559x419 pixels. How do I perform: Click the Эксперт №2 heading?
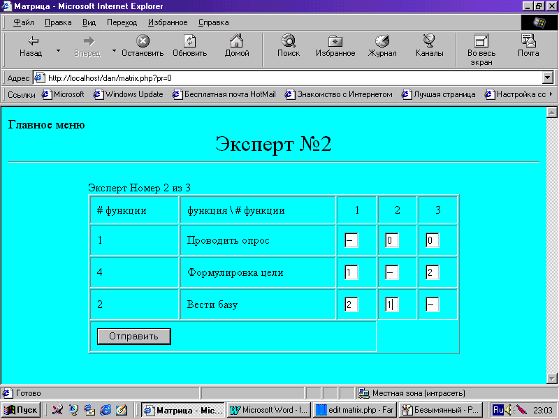click(x=273, y=144)
